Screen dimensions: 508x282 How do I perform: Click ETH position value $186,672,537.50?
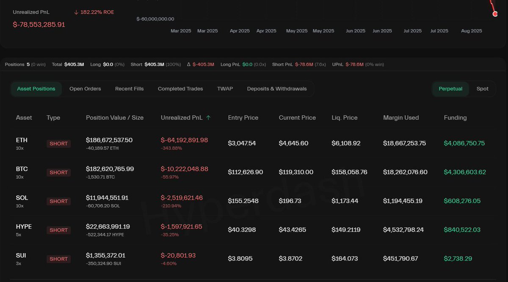109,140
